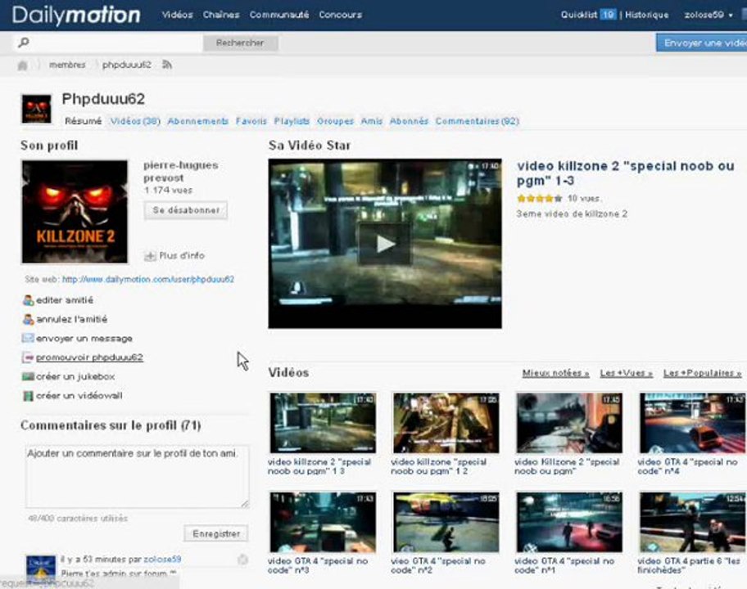
Task: Click zolose59 comment author link
Action: pos(162,560)
